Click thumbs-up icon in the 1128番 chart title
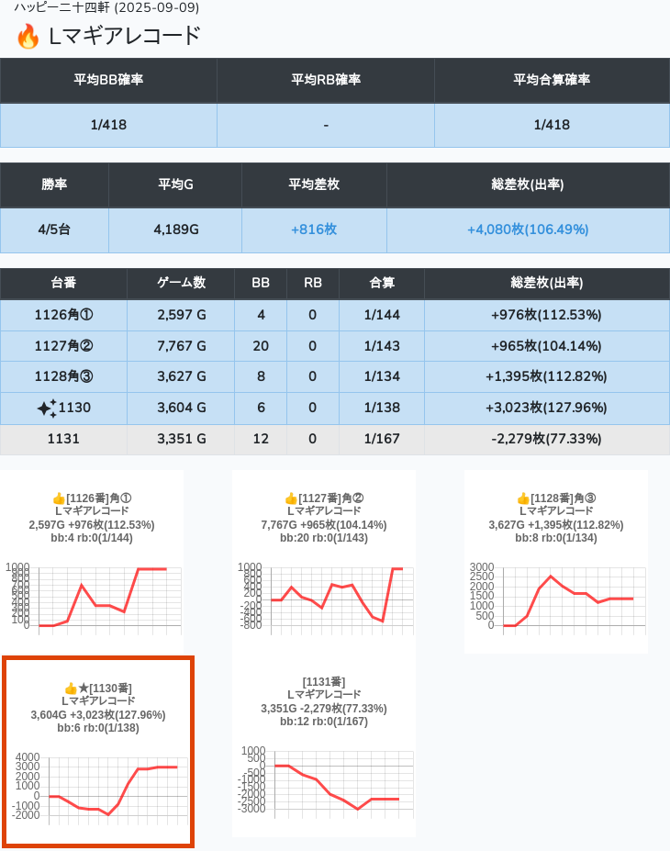670x851 pixels. click(523, 498)
